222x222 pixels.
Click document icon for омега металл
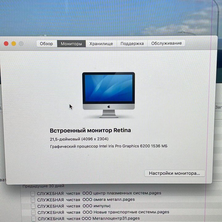[x=33, y=200]
